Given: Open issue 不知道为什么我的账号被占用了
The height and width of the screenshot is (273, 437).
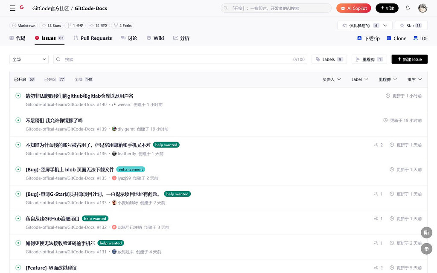Looking at the screenshot, I should pyautogui.click(x=88, y=145).
